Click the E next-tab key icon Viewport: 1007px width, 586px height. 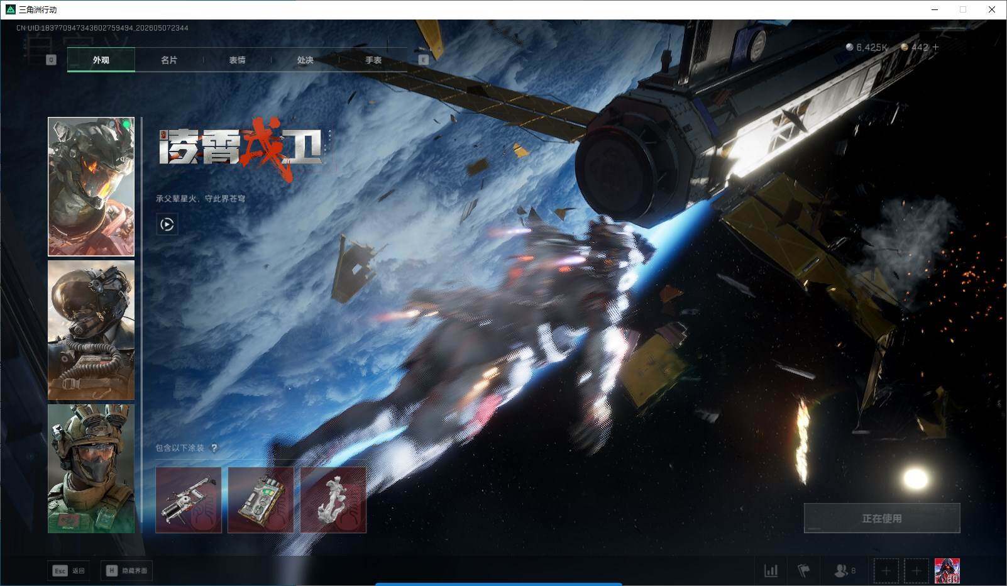pyautogui.click(x=423, y=60)
